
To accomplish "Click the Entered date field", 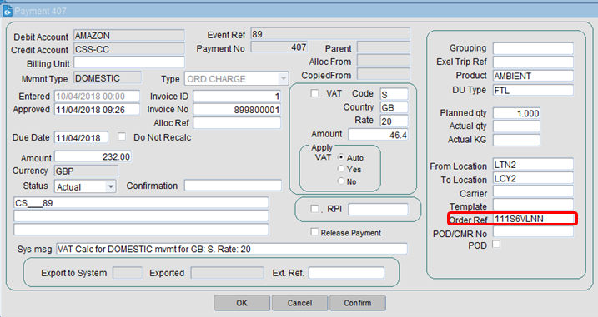I will 97,96.
